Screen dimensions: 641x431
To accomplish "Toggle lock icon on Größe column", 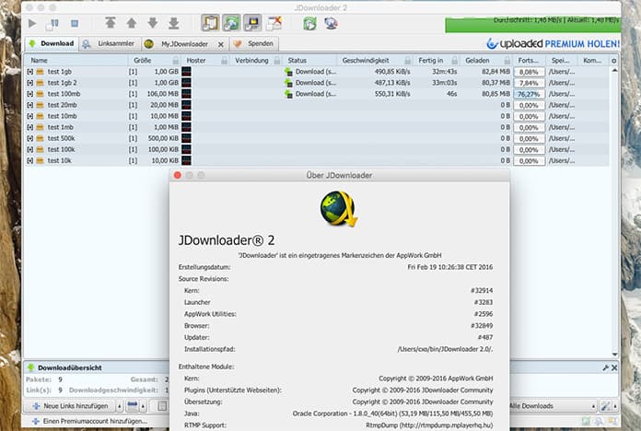I will tap(176, 61).
